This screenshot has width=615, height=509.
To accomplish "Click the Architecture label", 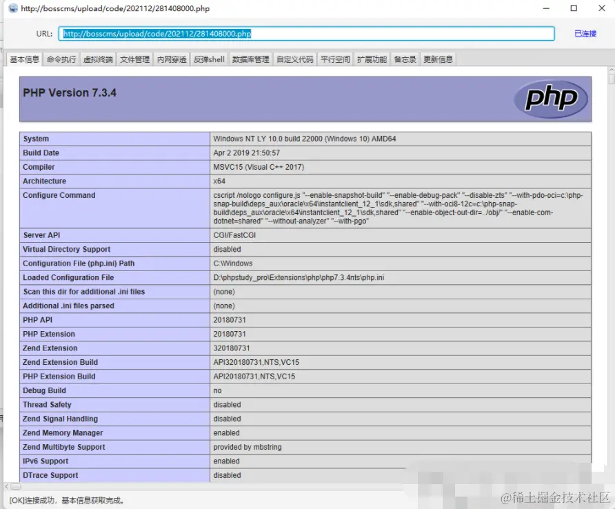I will pos(44,181).
